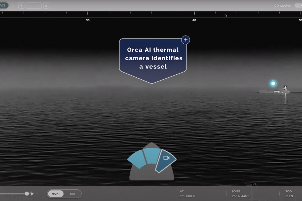
Task: Click the glowing vessel detection marker
Action: tap(273, 83)
